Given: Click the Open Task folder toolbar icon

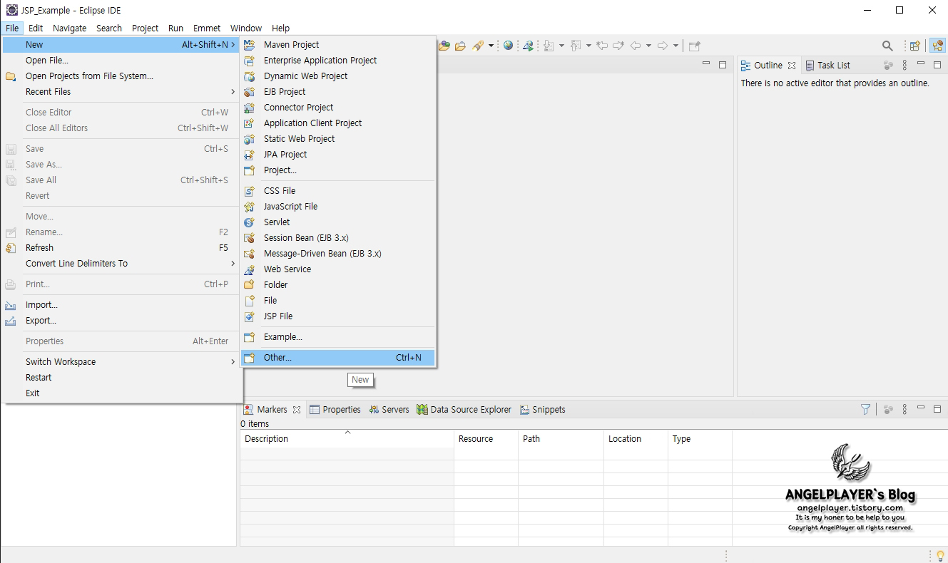Looking at the screenshot, I should coord(460,46).
